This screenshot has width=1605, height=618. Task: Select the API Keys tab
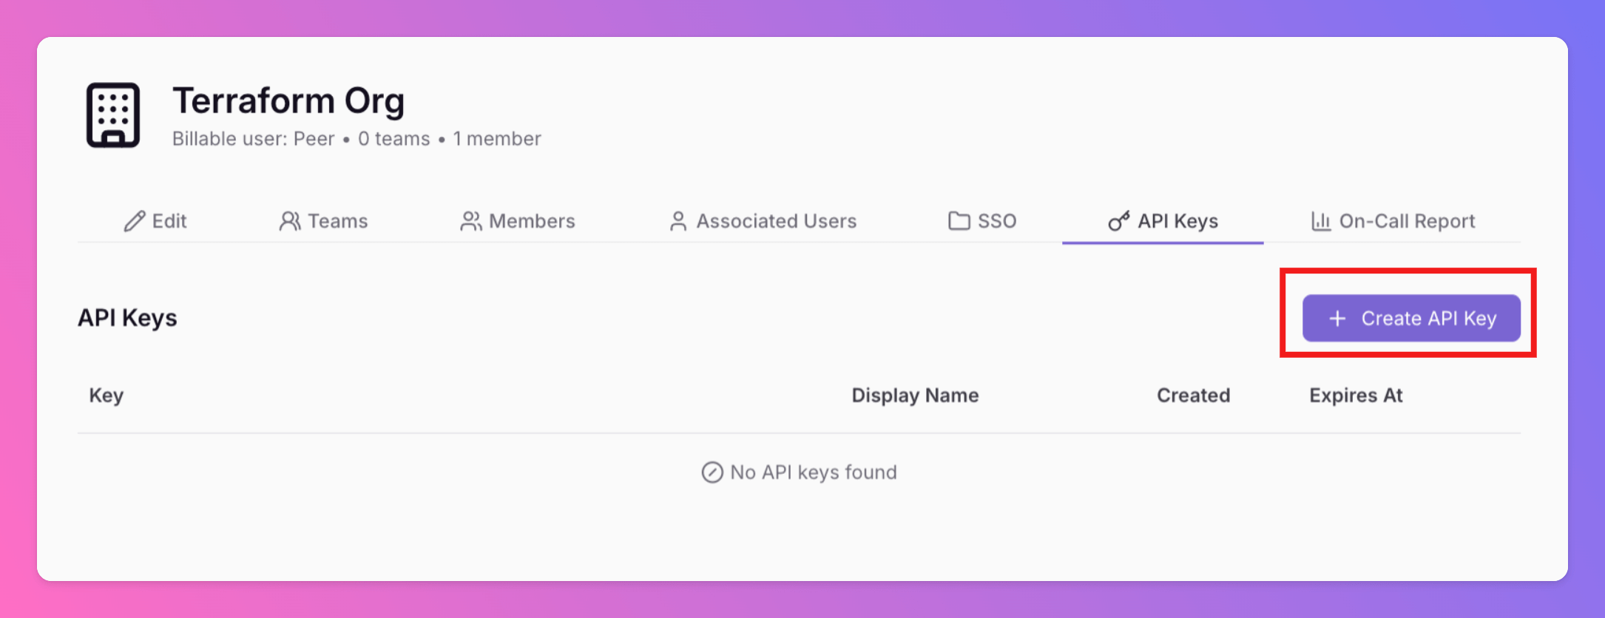[1163, 221]
